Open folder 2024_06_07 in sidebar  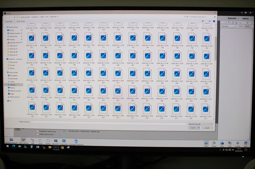click(x=13, y=49)
